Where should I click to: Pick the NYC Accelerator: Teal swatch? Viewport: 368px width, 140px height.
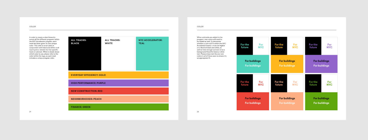[152, 53]
